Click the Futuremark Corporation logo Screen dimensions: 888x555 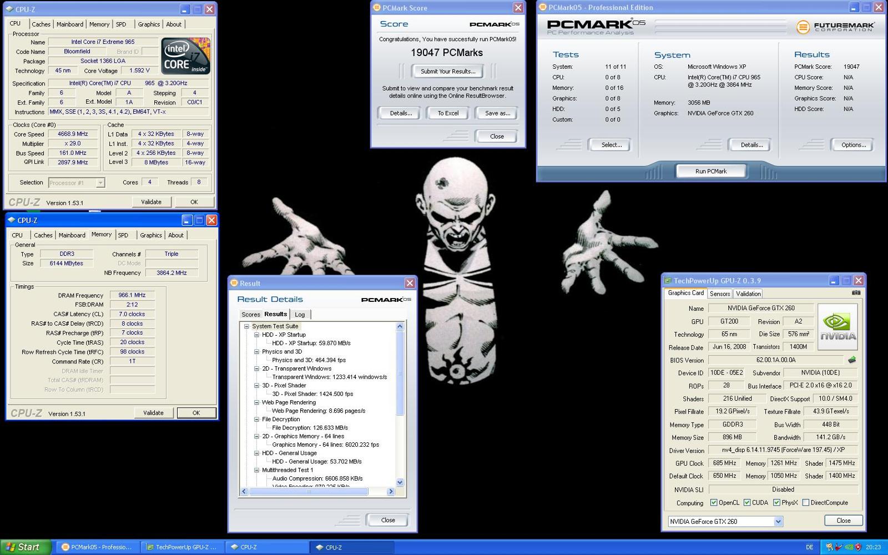coord(835,26)
